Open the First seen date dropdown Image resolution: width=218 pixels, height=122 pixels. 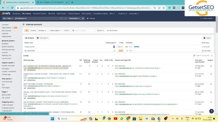tap(42, 38)
